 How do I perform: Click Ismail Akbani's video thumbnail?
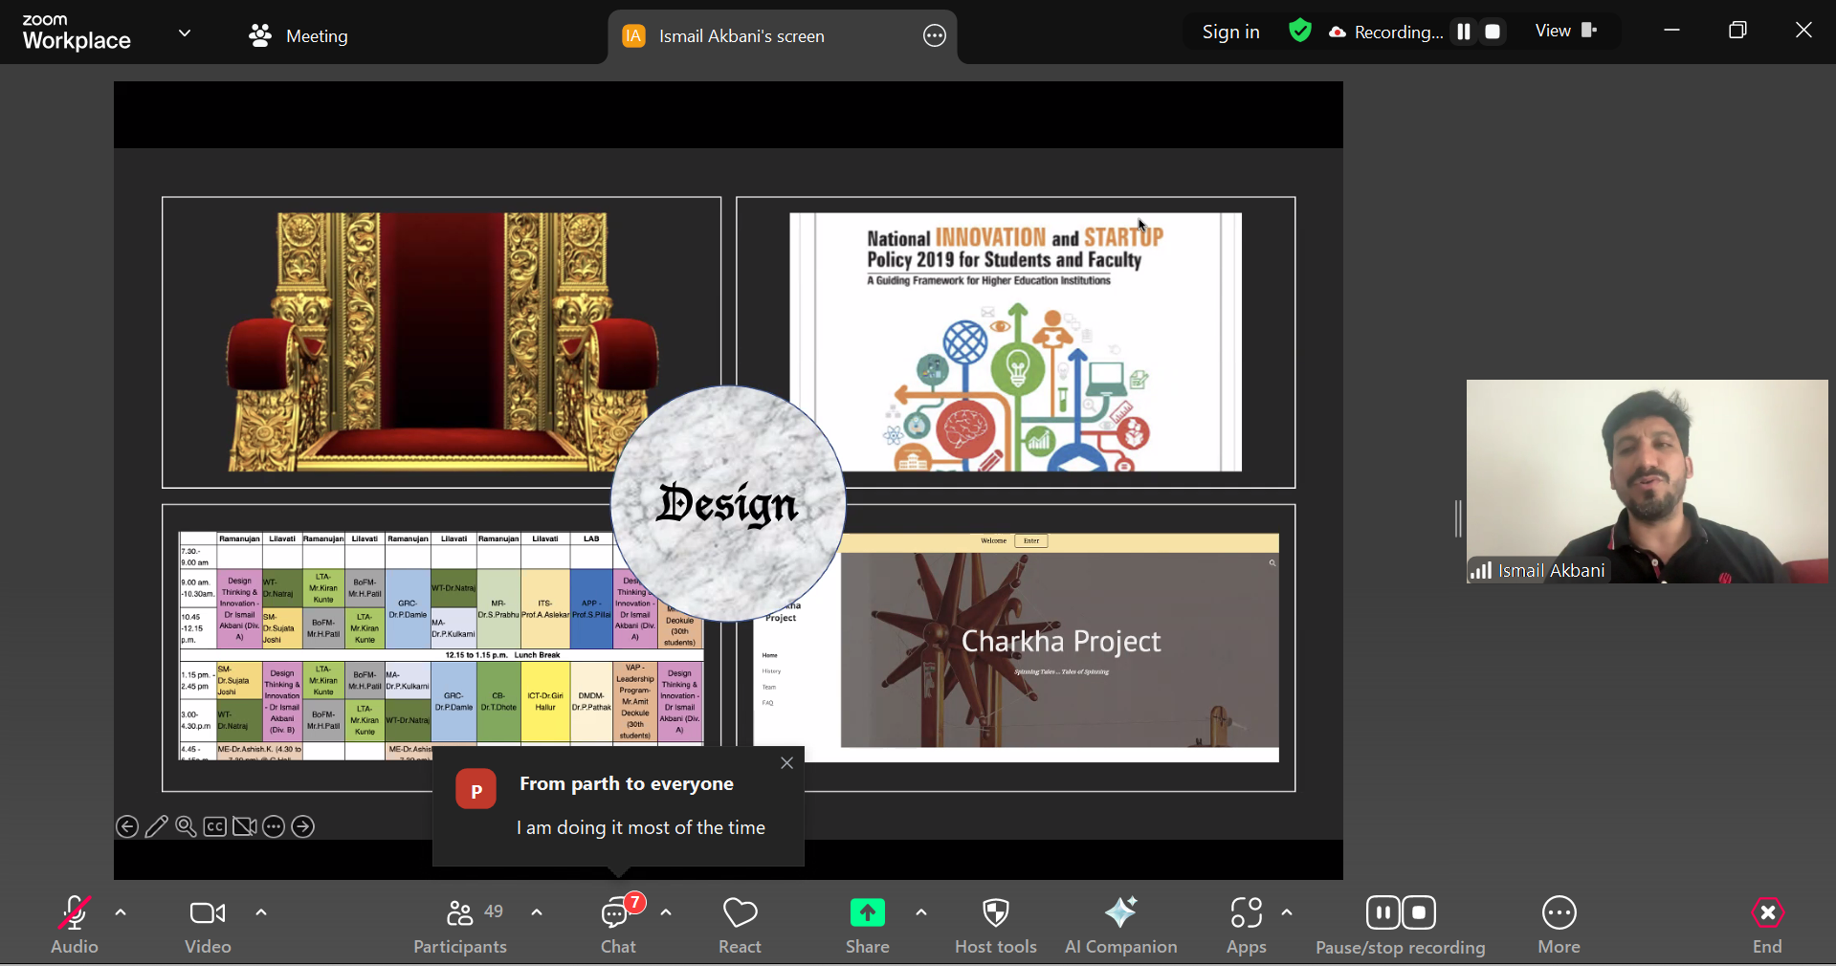click(1647, 481)
